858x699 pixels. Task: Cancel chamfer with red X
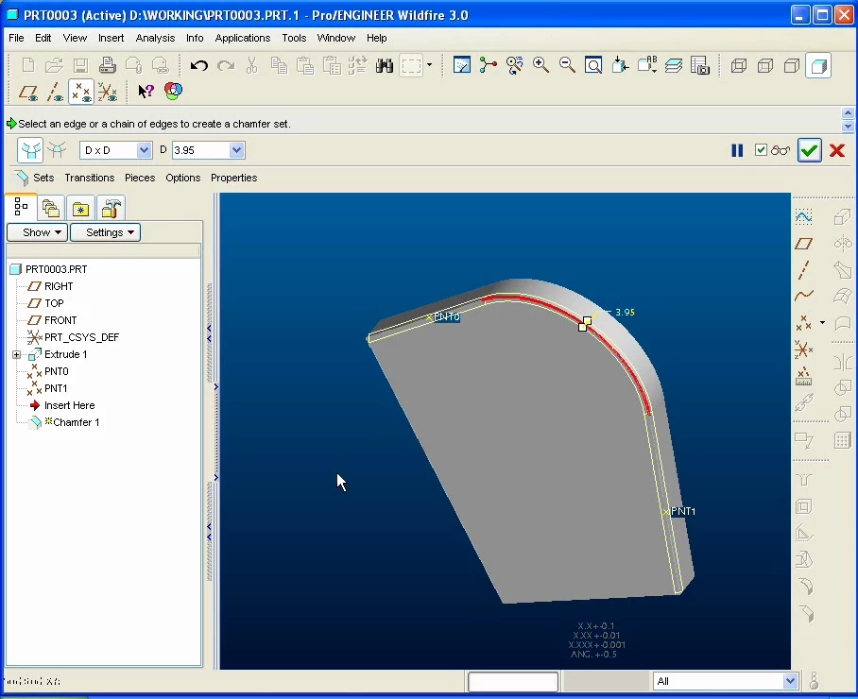[836, 150]
